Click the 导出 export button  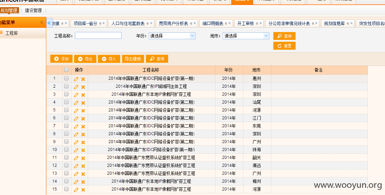point(85,59)
